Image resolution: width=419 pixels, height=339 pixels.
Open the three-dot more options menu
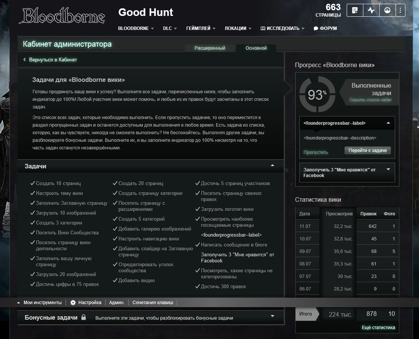point(400,11)
